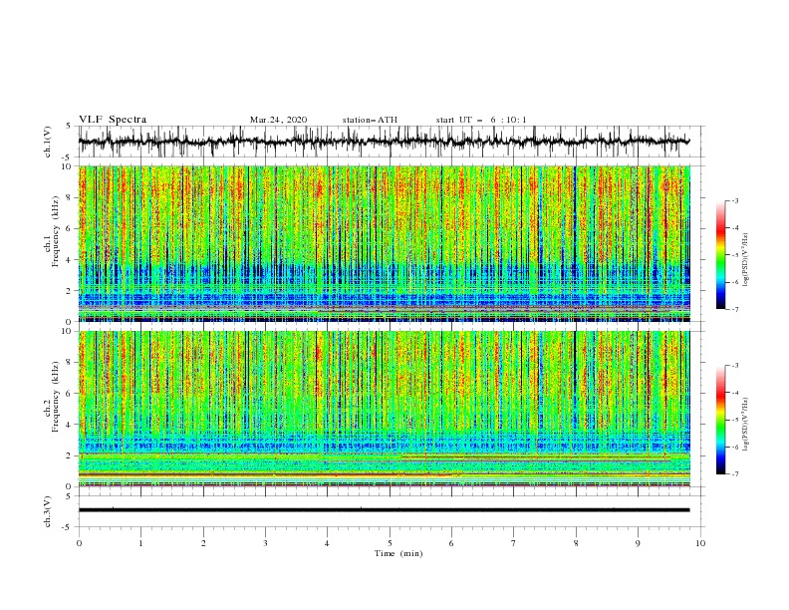The height and width of the screenshot is (610, 789).
Task: Select the ch.3 flat waveform trace
Action: coord(384,510)
